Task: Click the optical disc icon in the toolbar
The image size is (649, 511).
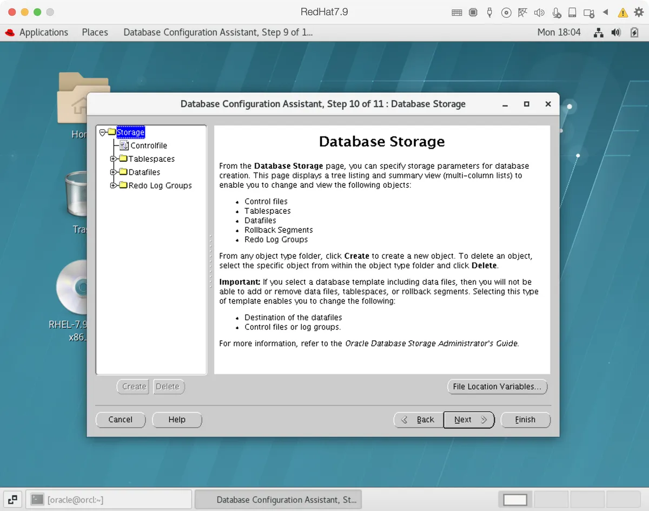Action: (506, 12)
